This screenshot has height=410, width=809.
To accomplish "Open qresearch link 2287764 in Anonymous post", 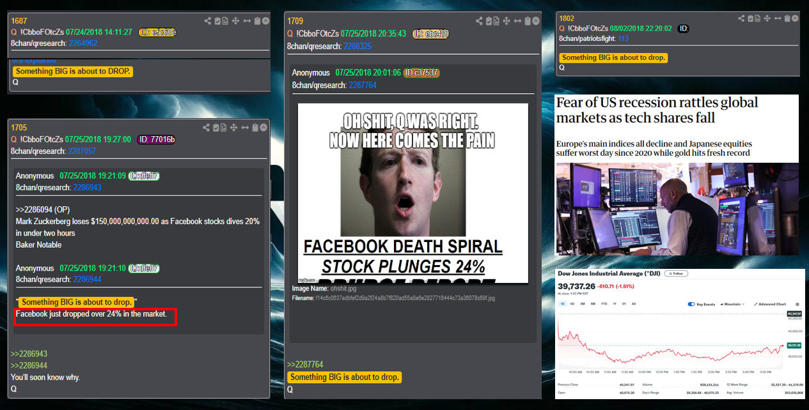I will (x=362, y=85).
